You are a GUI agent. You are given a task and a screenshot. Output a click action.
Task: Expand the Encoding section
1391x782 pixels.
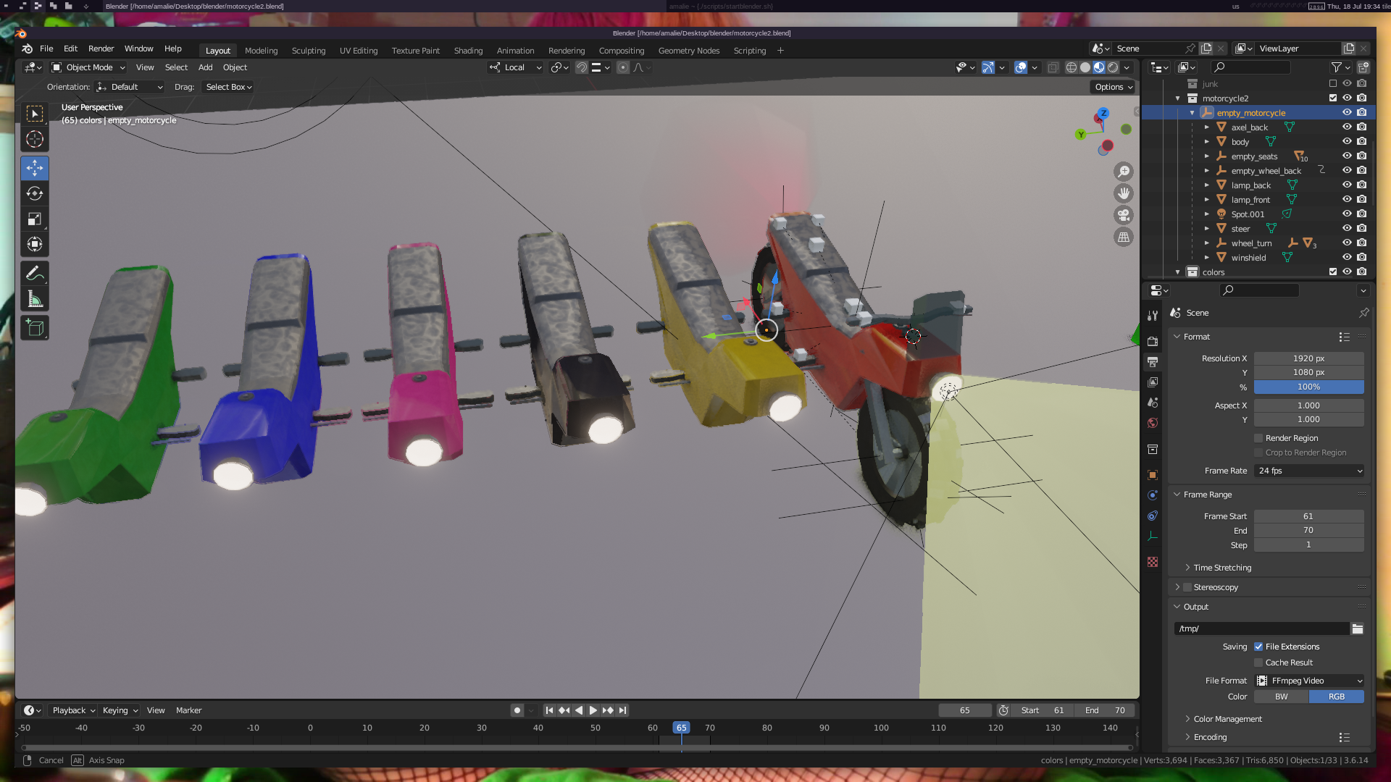coord(1210,737)
